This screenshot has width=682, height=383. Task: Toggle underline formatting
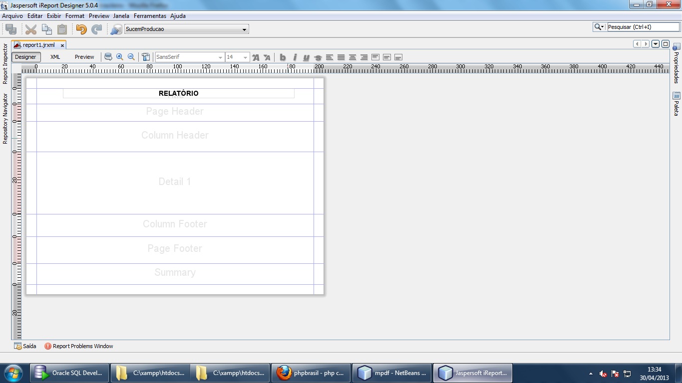point(306,57)
